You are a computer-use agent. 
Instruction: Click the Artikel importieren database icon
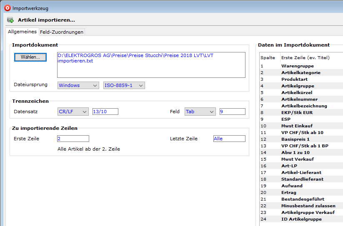10,20
